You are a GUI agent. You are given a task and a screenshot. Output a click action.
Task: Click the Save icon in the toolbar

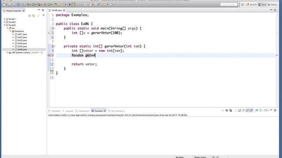click(x=9, y=4)
